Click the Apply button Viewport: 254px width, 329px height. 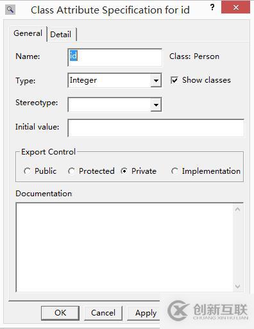point(144,313)
